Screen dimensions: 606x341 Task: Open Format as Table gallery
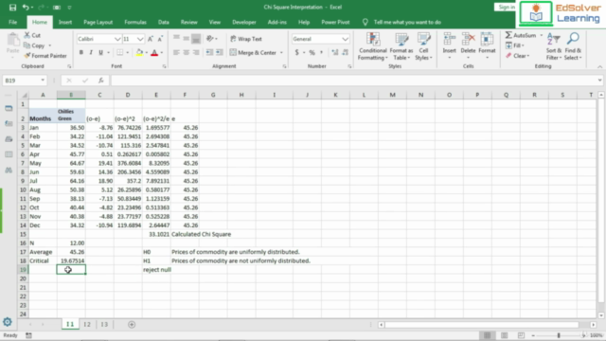pyautogui.click(x=401, y=46)
